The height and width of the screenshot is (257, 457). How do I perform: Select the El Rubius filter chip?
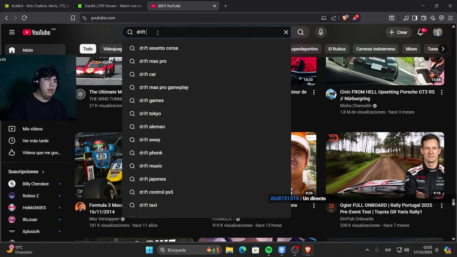click(337, 49)
